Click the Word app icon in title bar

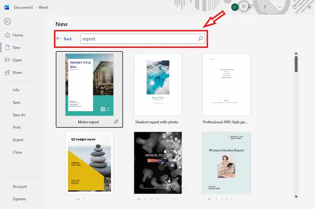(x=7, y=8)
